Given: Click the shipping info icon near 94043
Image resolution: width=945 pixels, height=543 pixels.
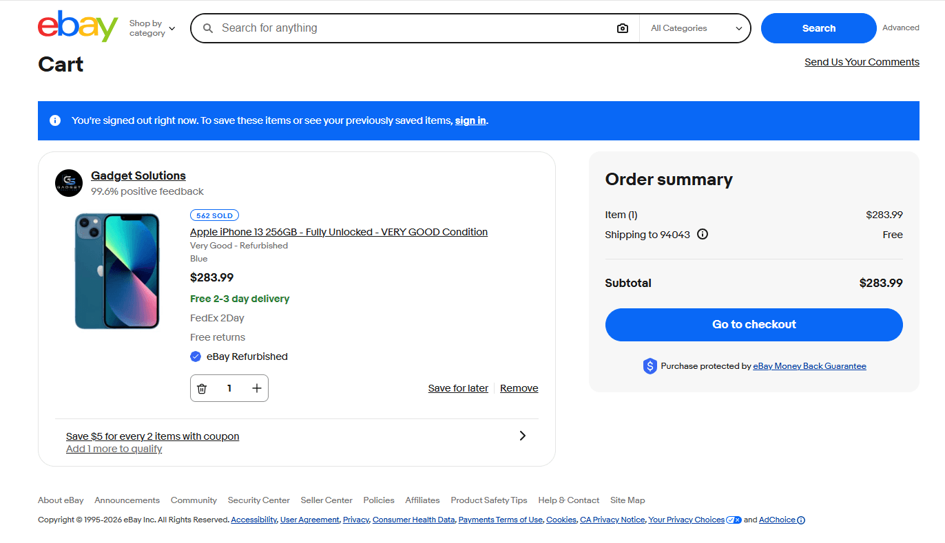Looking at the screenshot, I should click(703, 234).
